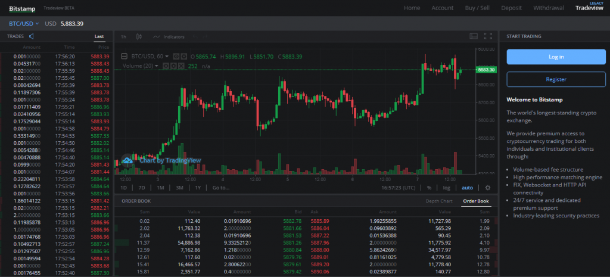Open chart properties gear near auto

click(488, 188)
